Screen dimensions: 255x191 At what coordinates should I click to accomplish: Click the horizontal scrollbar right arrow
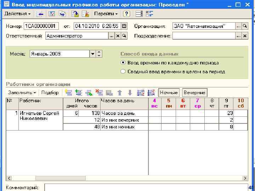click(x=245, y=178)
